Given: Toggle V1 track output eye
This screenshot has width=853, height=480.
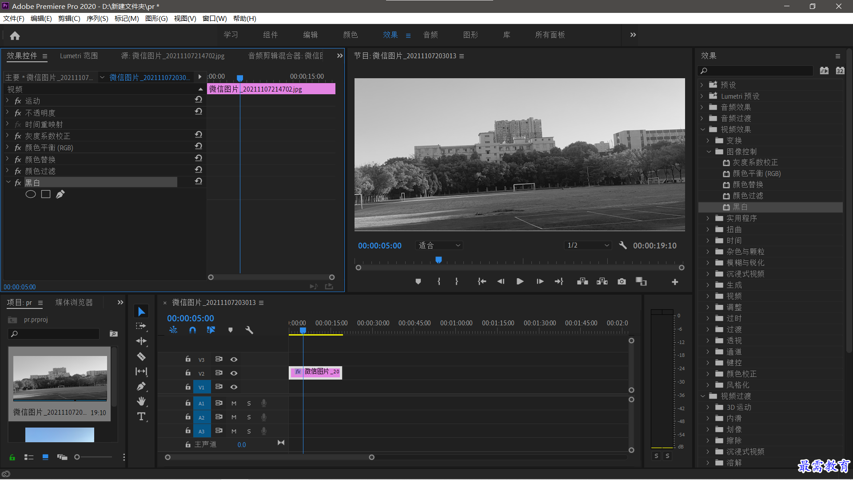Looking at the screenshot, I should (234, 387).
